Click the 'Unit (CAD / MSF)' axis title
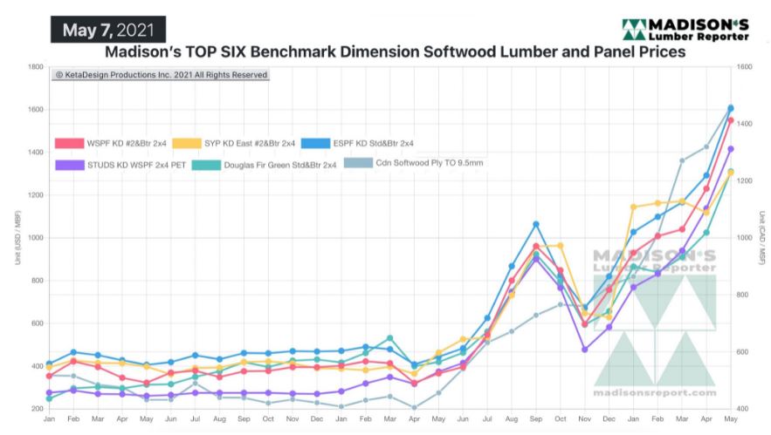Screen dimensions: 771x435 point(762,238)
